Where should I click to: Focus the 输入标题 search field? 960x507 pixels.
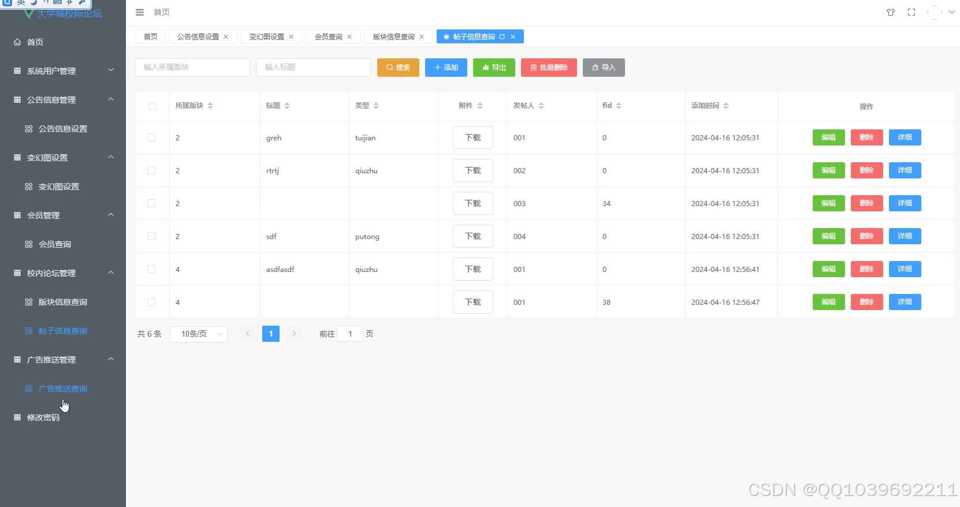314,68
